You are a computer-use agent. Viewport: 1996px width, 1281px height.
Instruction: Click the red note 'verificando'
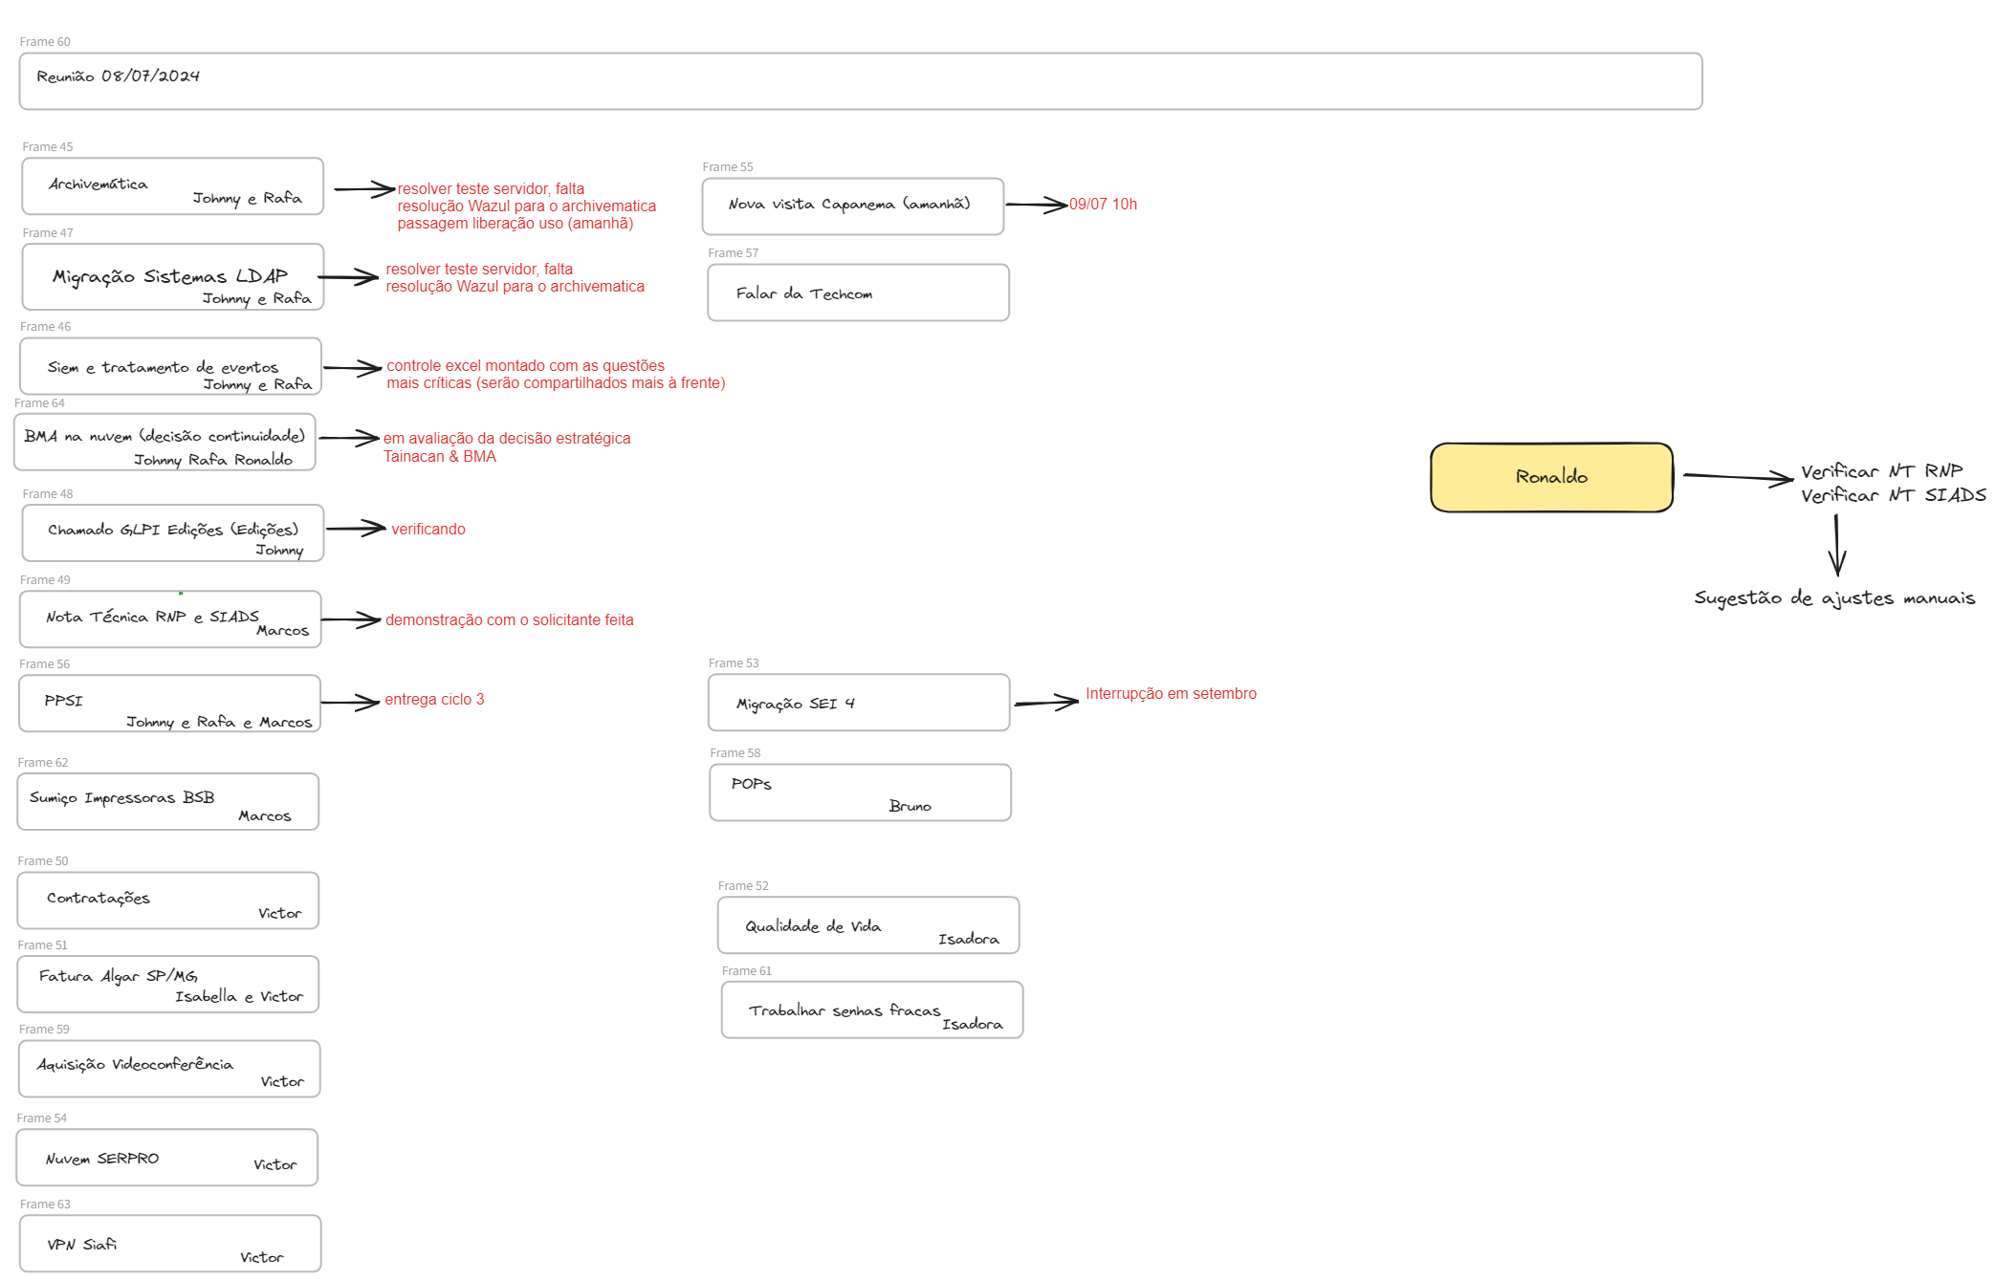tap(428, 530)
